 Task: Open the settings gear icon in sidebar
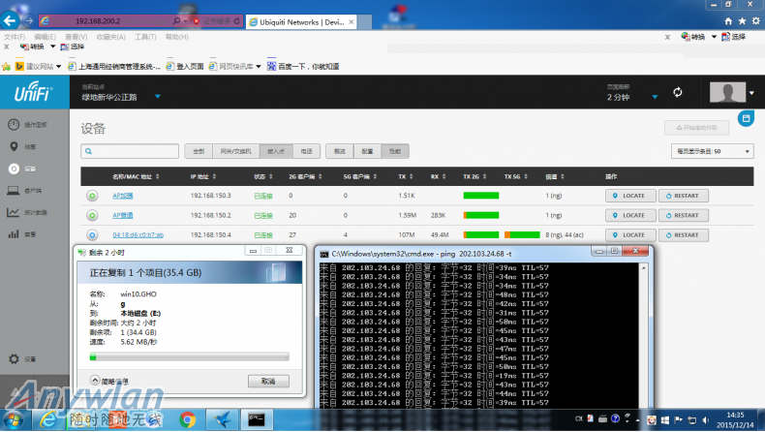pos(14,358)
